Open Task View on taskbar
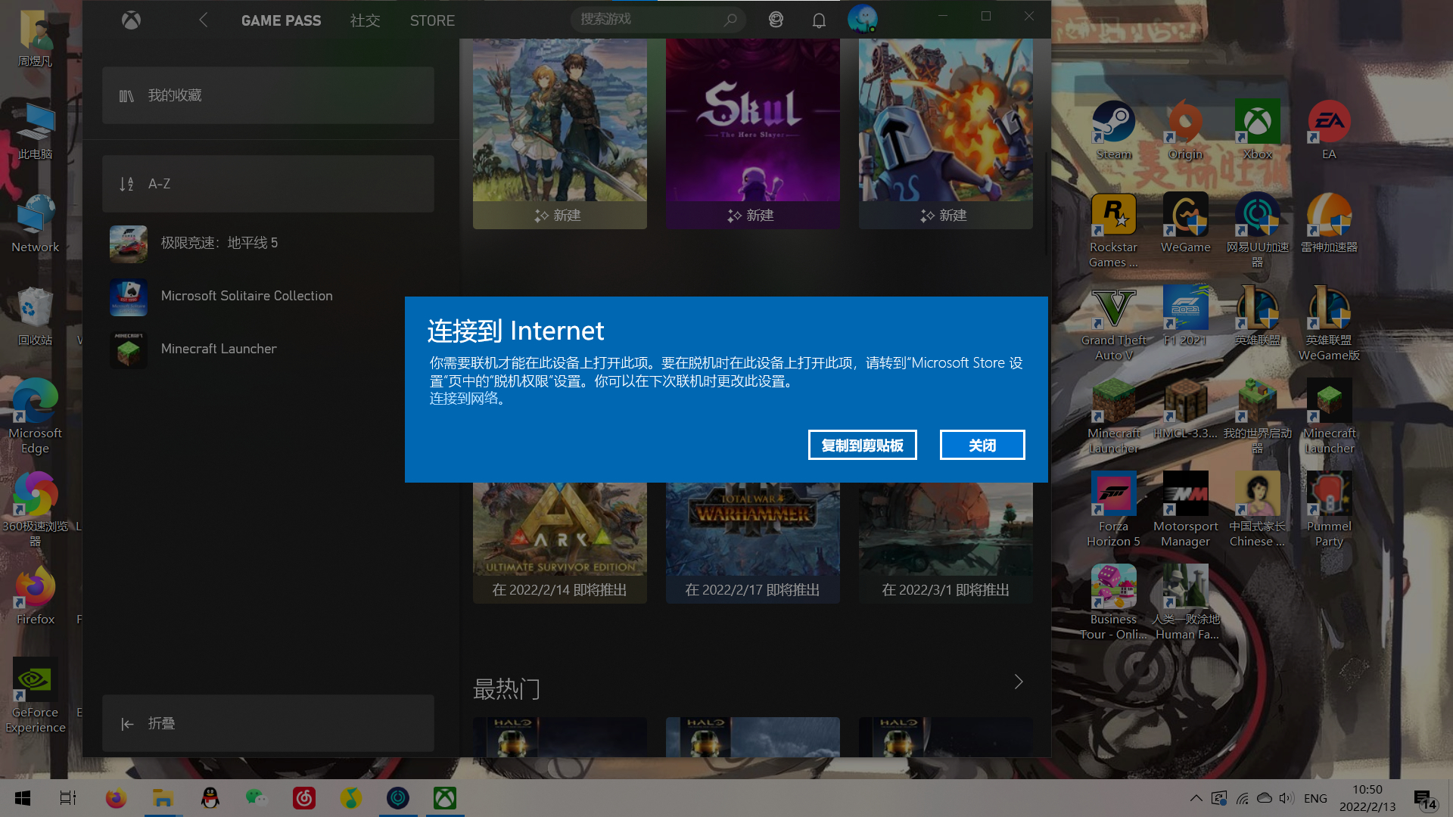Image resolution: width=1453 pixels, height=817 pixels. [x=68, y=798]
